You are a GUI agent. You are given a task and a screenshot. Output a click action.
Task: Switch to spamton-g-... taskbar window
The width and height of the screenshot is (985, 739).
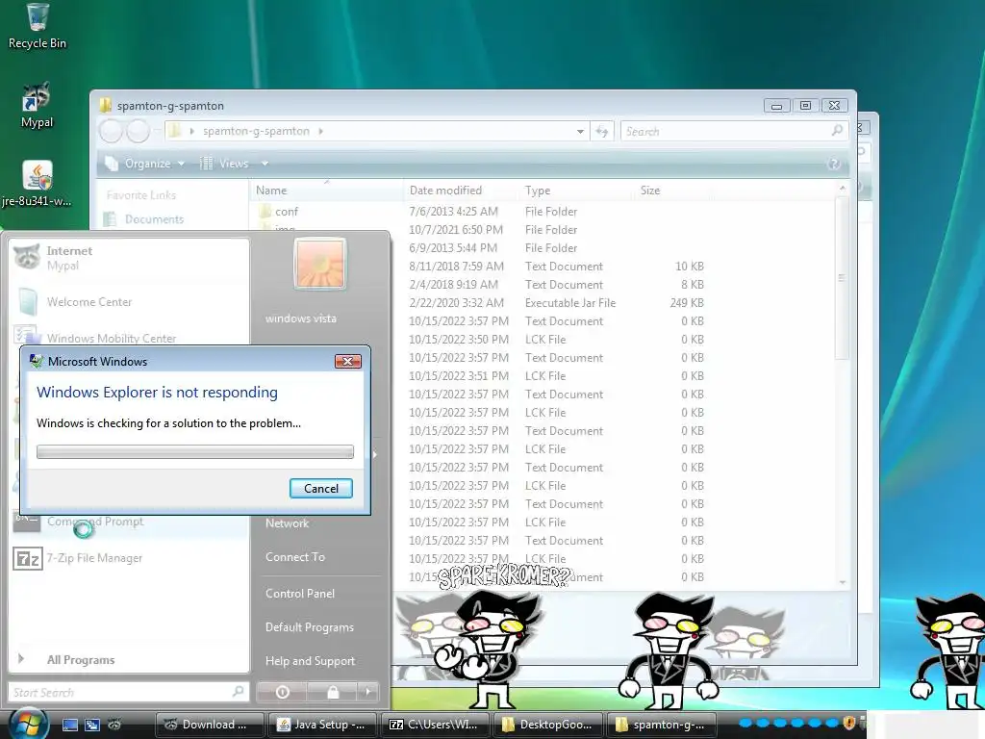[661, 725]
